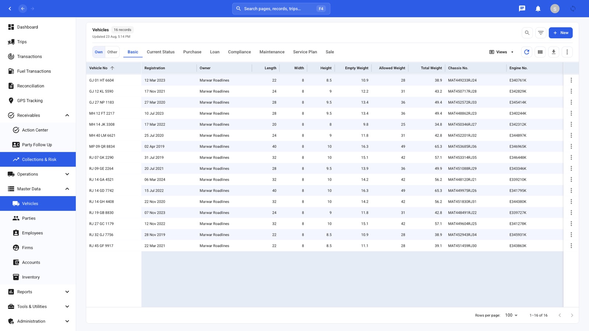This screenshot has width=589, height=331.
Task: Click the F4 shortcut badge
Action: coord(321,8)
